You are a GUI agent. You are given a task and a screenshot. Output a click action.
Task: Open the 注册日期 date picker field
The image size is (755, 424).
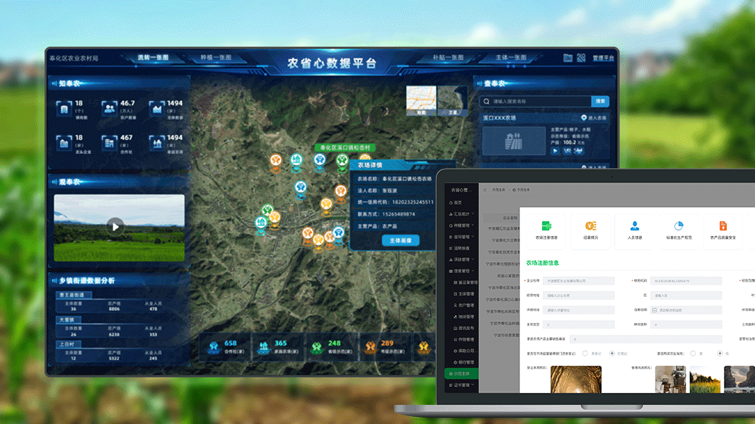tap(686, 310)
